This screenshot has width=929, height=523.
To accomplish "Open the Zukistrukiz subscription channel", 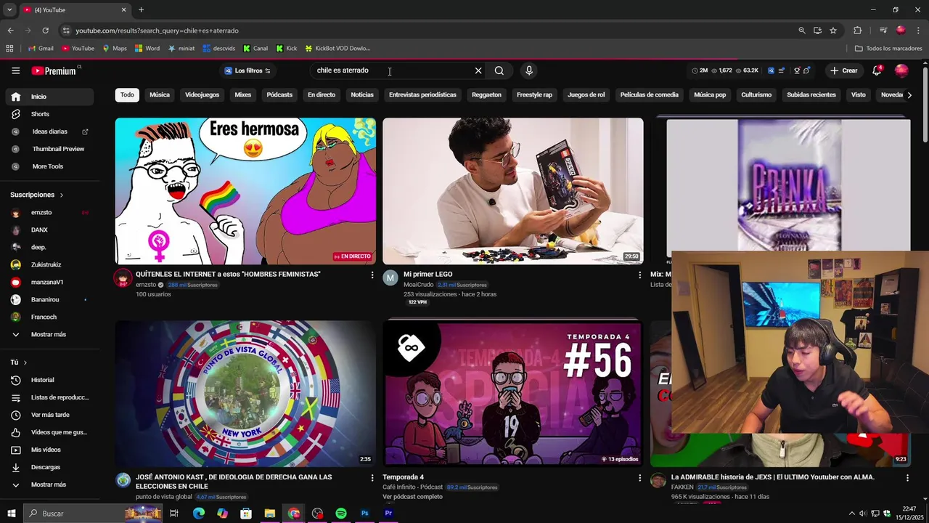I will point(49,264).
